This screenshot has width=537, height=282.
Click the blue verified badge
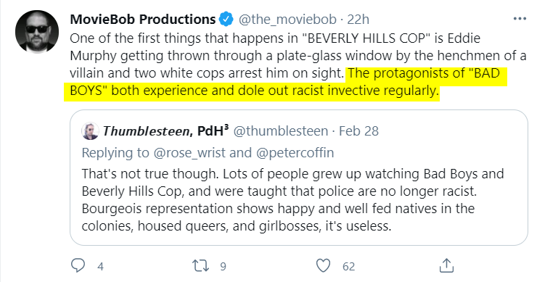(226, 19)
